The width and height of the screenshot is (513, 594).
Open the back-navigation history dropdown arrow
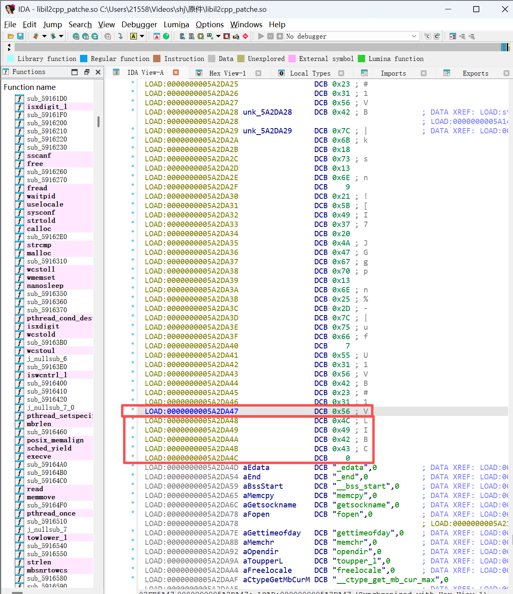(44, 36)
